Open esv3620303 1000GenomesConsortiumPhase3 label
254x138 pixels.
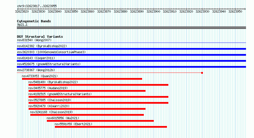coord(51,52)
